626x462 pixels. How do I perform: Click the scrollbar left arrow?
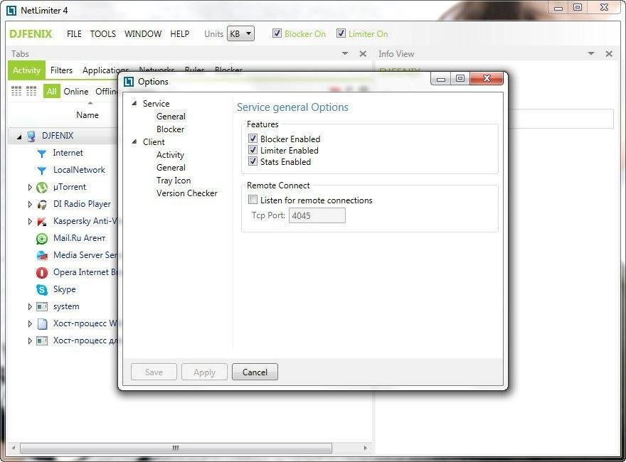point(14,448)
